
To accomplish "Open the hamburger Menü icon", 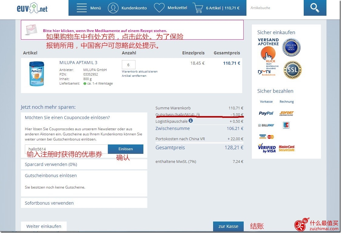I will 82,8.
